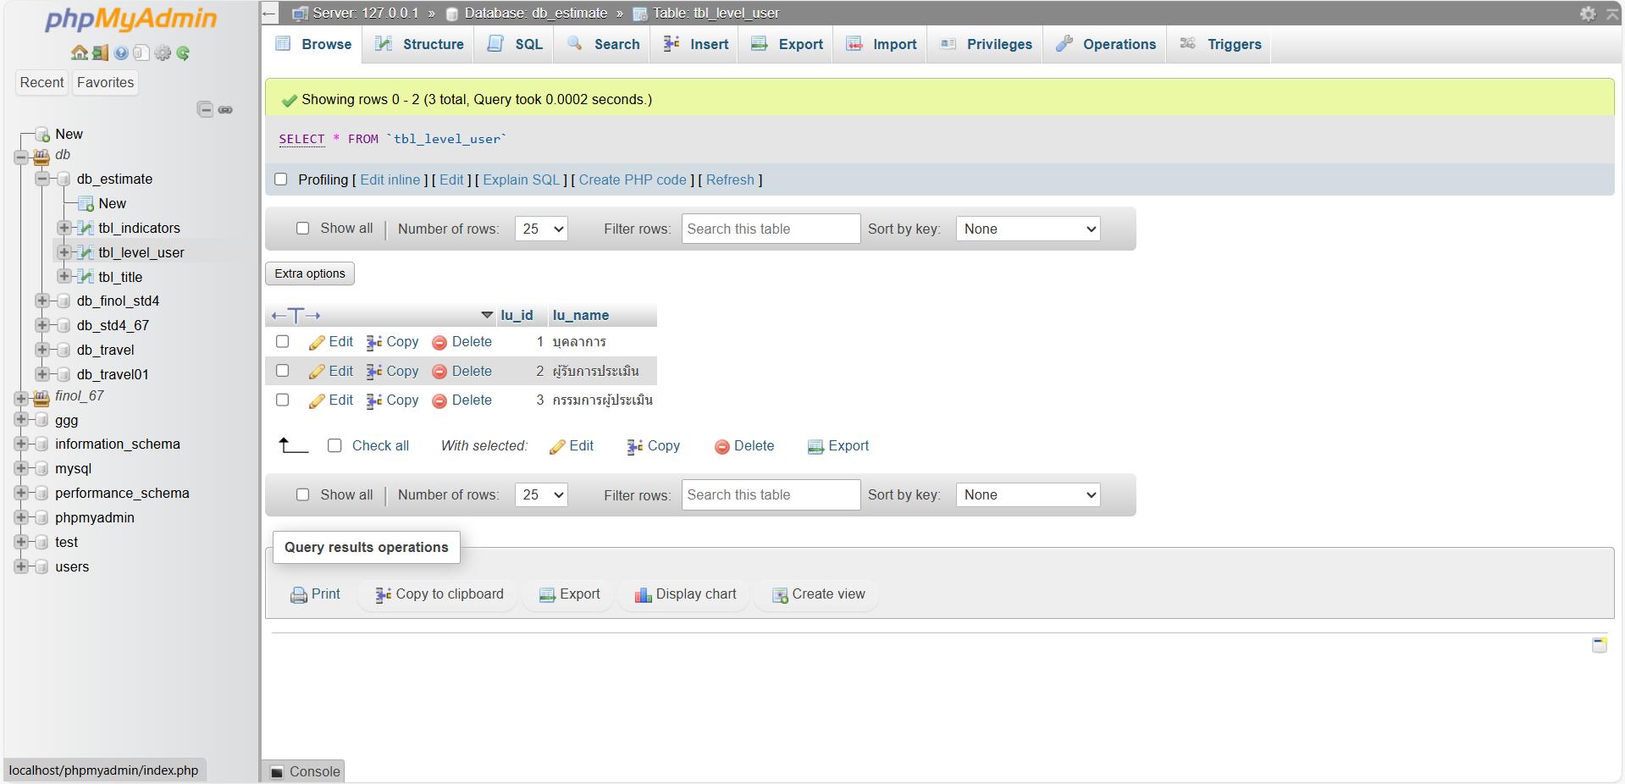Click the Home icon in the sidebar
Screen dimensions: 1625x784
(79, 53)
